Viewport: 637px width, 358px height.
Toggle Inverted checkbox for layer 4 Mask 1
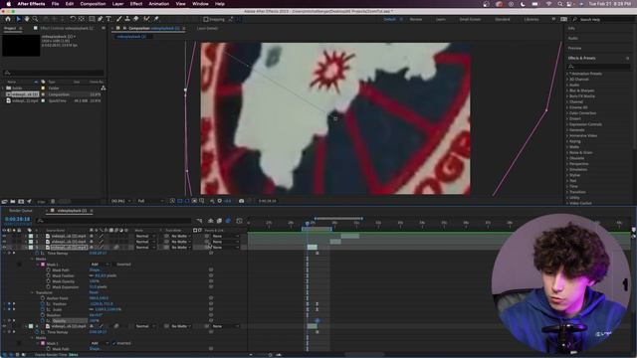[114, 343]
